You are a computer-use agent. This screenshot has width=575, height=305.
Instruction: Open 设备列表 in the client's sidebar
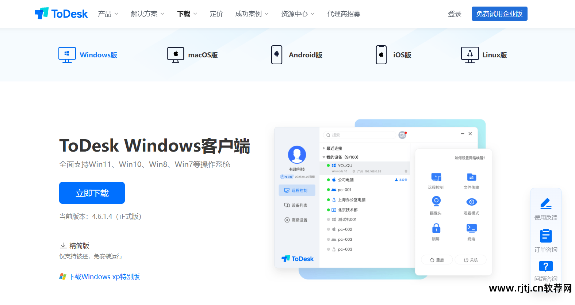[x=296, y=205]
